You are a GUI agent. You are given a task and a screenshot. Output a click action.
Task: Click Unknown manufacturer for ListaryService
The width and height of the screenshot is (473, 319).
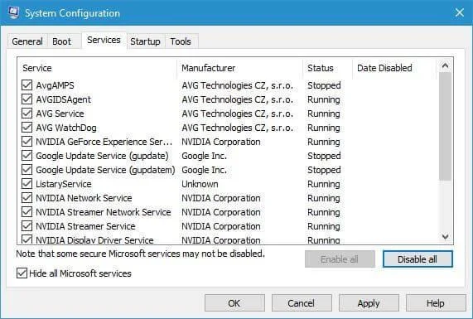pyautogui.click(x=200, y=184)
